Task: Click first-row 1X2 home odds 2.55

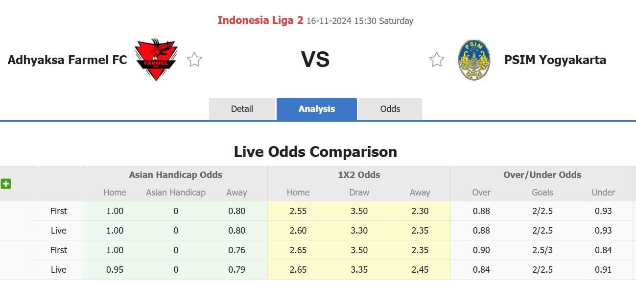Action: (298, 211)
